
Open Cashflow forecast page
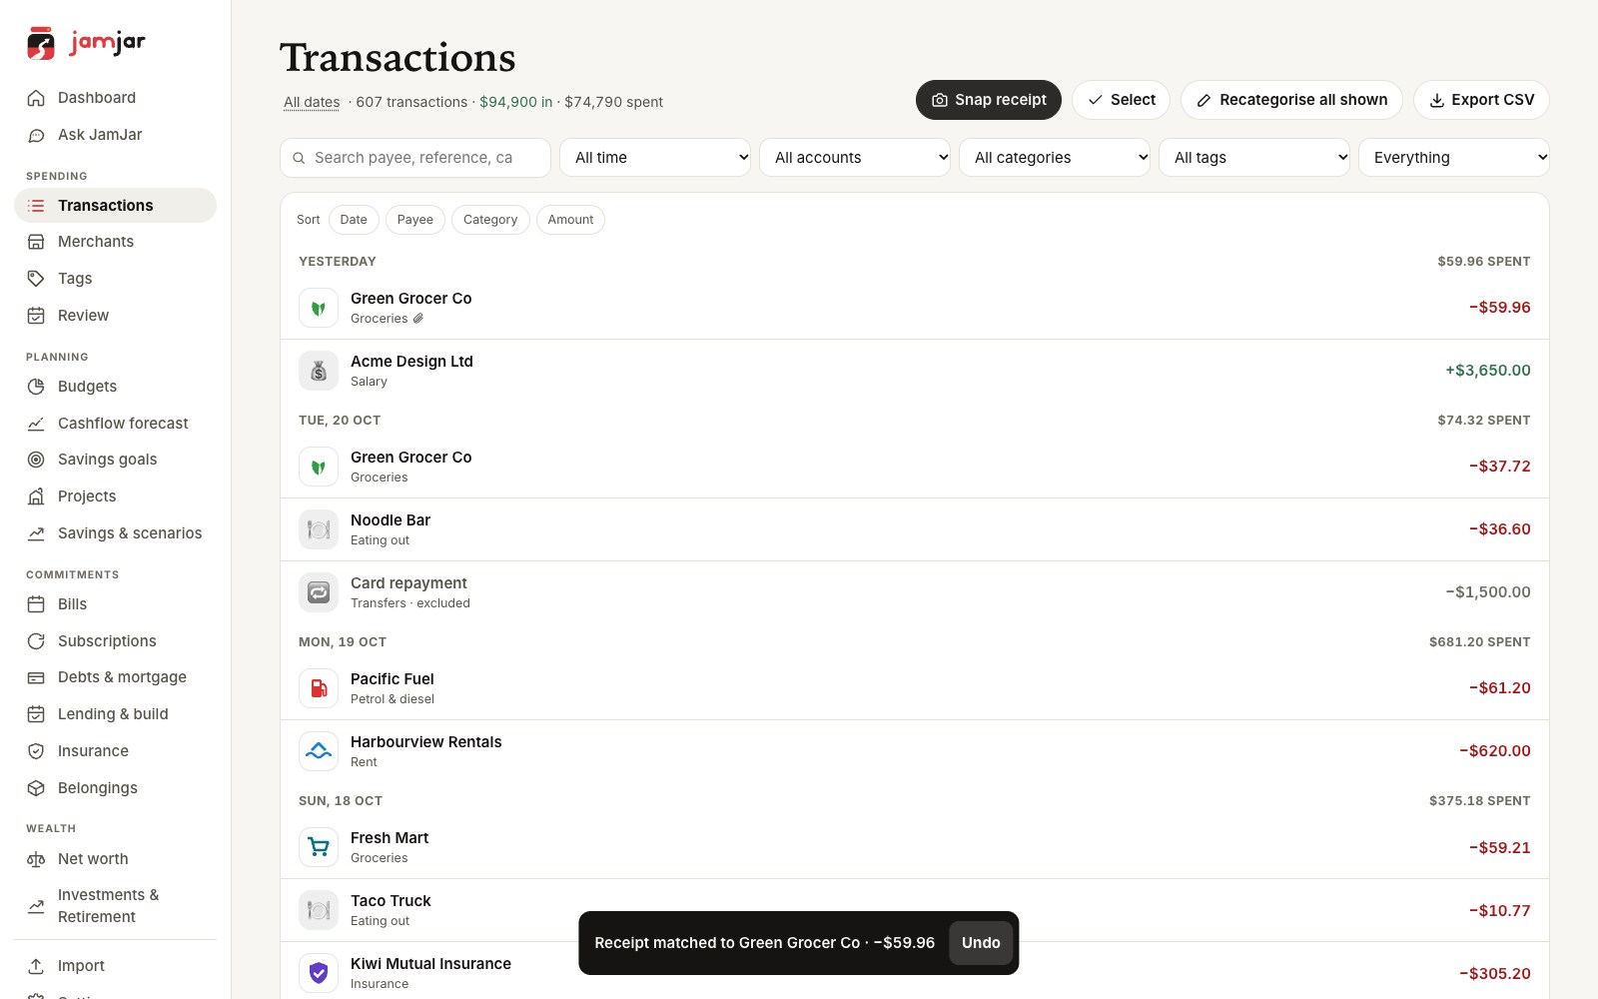115,424
